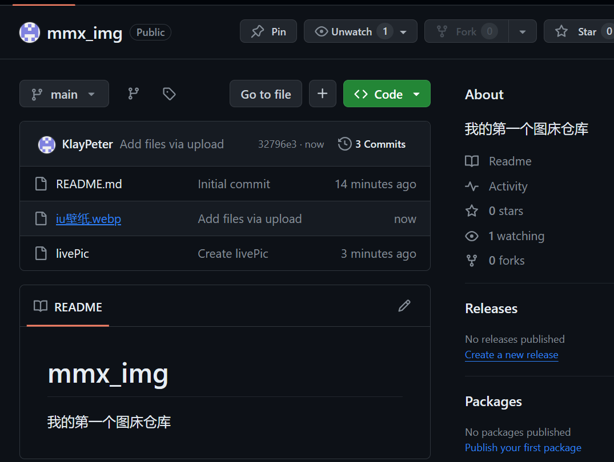Click the 'Add files via upload' message in the iu壁纸.webp row
Viewport: 614px width, 462px height.
(250, 218)
